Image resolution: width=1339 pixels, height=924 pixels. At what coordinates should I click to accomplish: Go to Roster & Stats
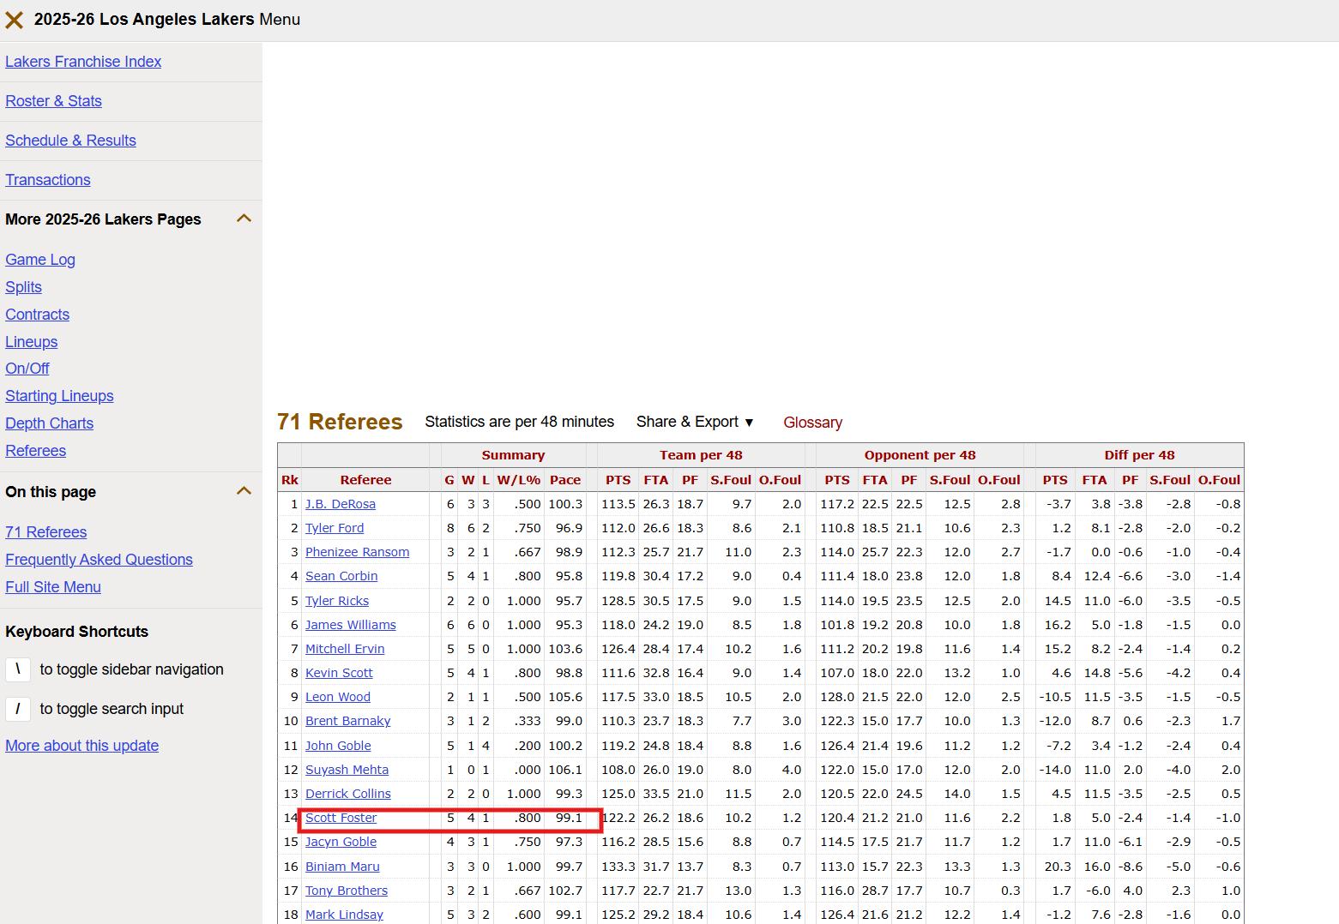point(53,101)
